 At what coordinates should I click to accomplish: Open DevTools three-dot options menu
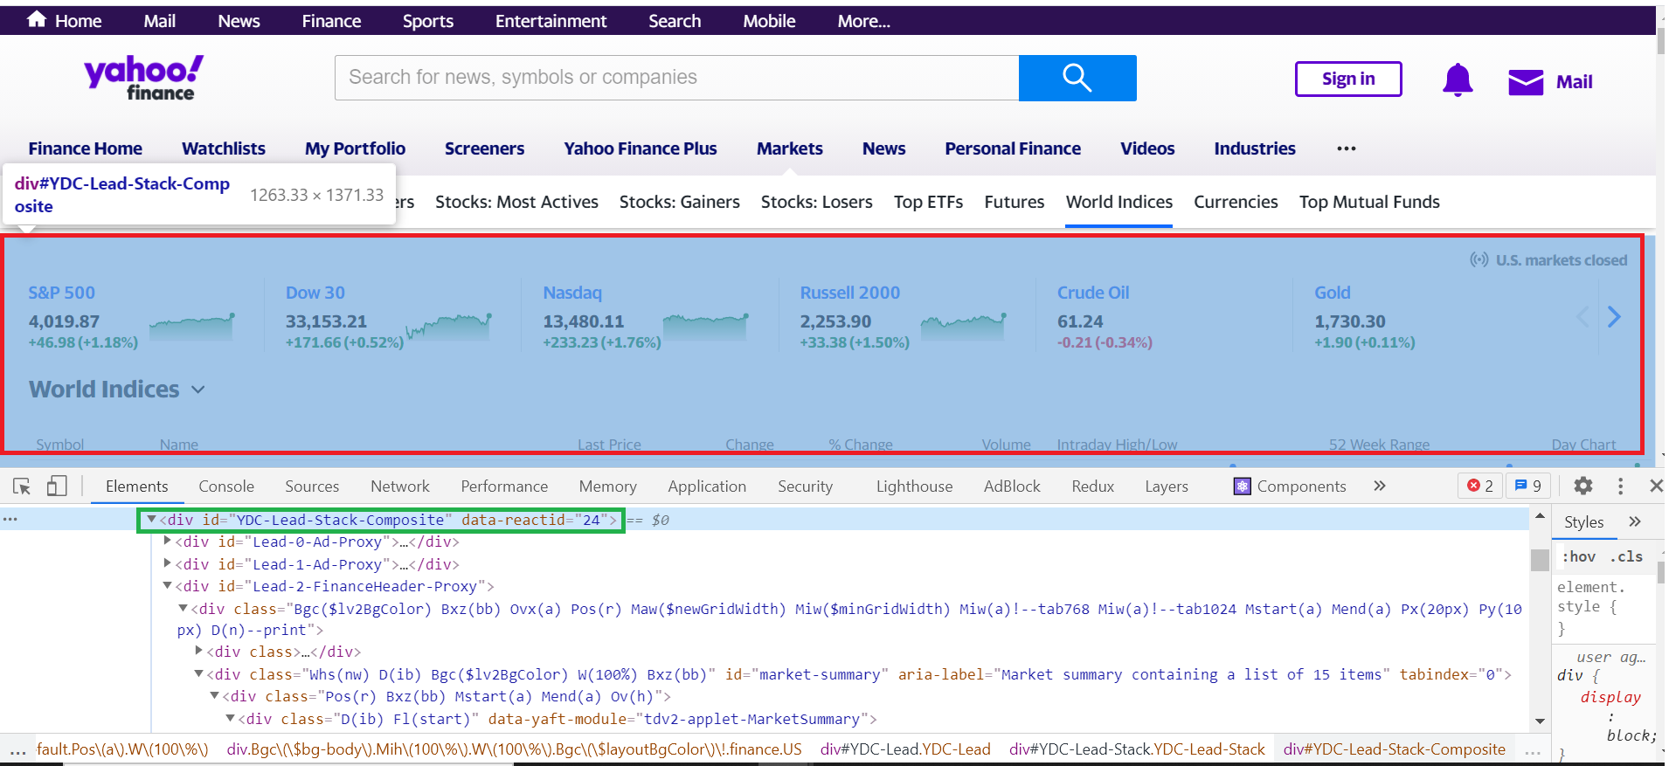1620,486
